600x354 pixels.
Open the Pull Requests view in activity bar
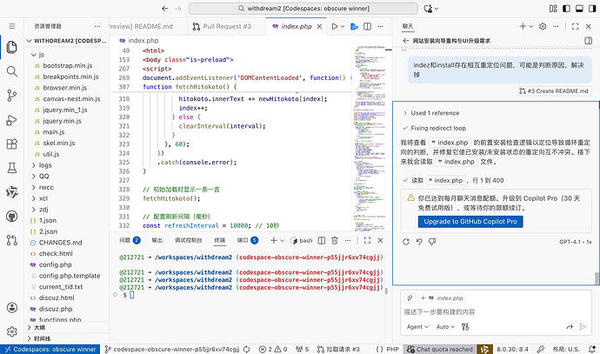pyautogui.click(x=12, y=240)
